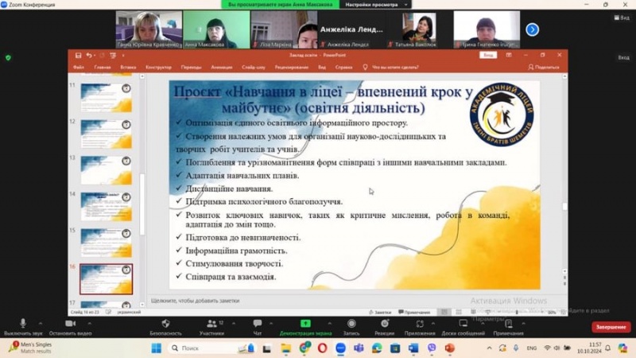Image resolution: width=636 pixels, height=358 pixels.
Task: Click the green Демонстрация экрана icon
Action: [307, 325]
